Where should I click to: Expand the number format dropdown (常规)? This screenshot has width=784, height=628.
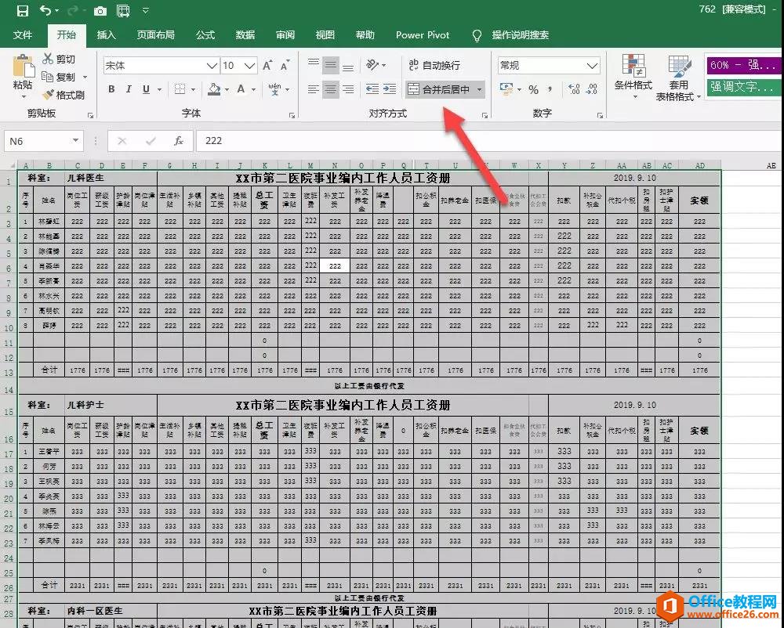(593, 66)
